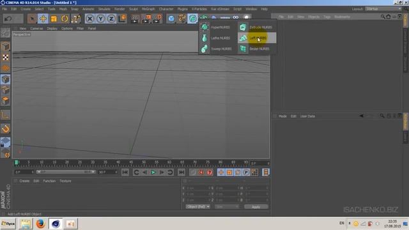Open viewport Cameras menu
This screenshot has height=230, width=409.
click(36, 28)
